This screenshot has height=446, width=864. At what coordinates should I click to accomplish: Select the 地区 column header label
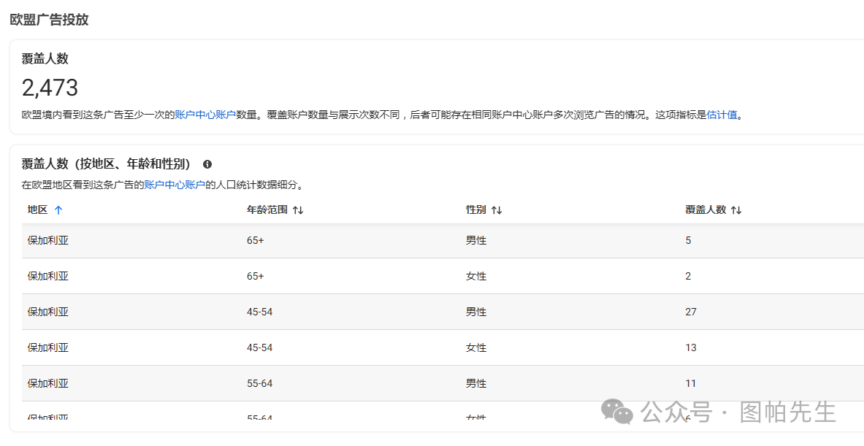(x=38, y=209)
